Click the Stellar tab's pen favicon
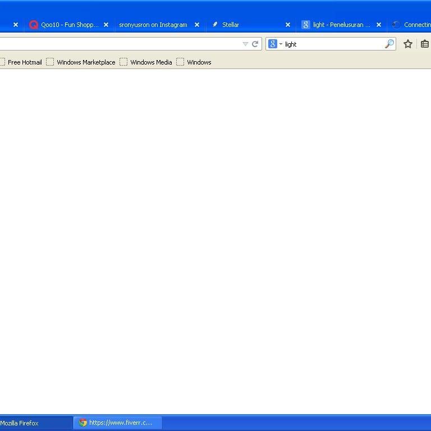 point(215,25)
